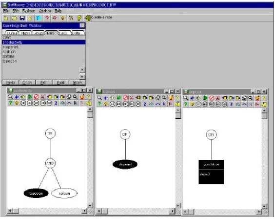This screenshot has width=275, height=220.
Task: Click the Save floppy disk icon
Action: coord(22,18)
